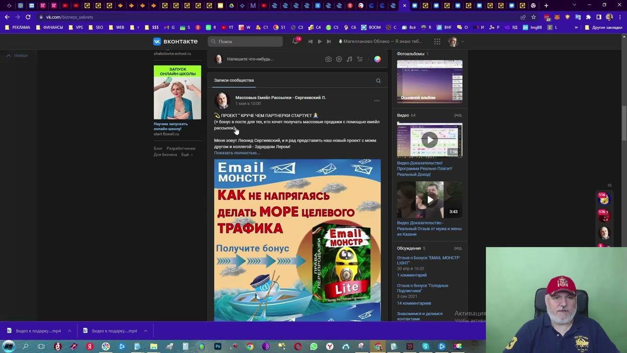Open the 'Основной альбом' photo album
Screen dimensions: 627x353
(430, 81)
